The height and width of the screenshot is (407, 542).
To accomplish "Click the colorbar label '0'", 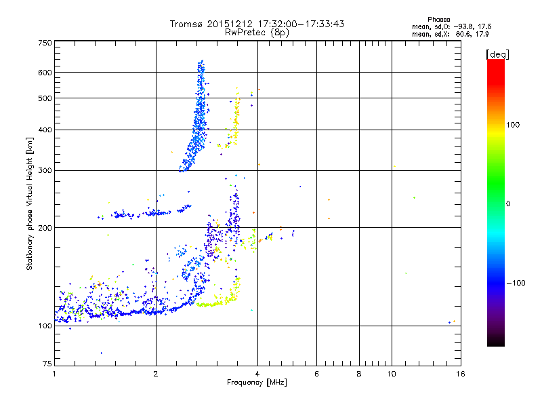I will 507,204.
